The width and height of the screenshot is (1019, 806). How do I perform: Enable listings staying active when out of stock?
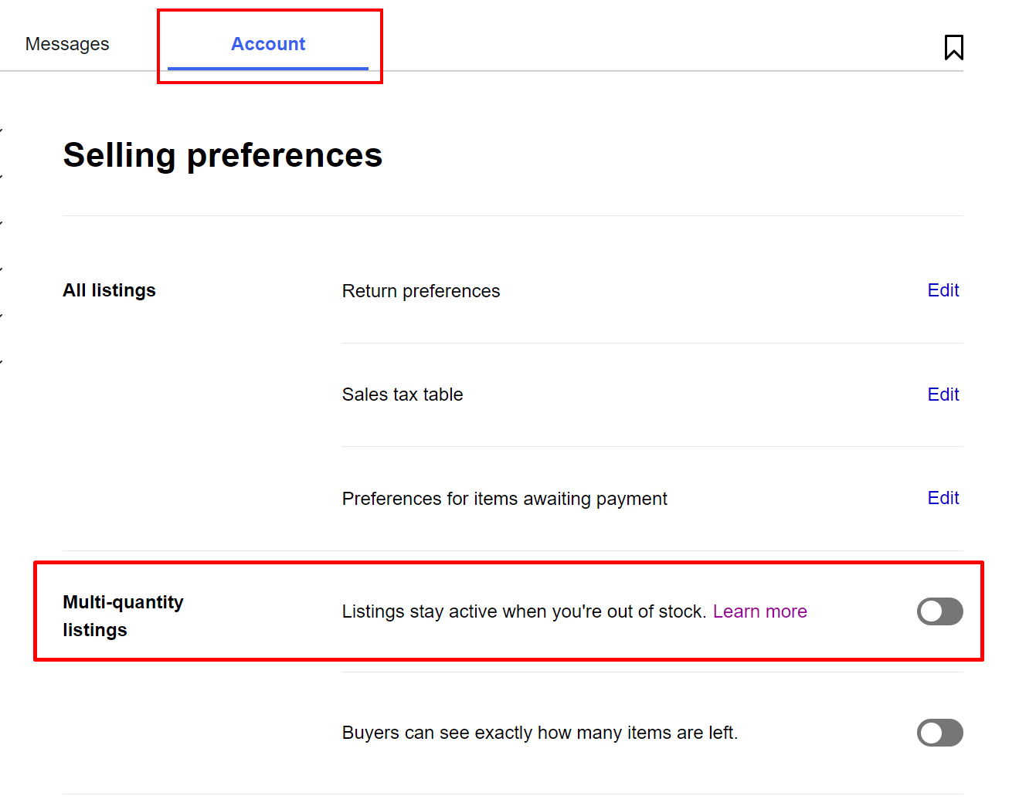point(939,611)
